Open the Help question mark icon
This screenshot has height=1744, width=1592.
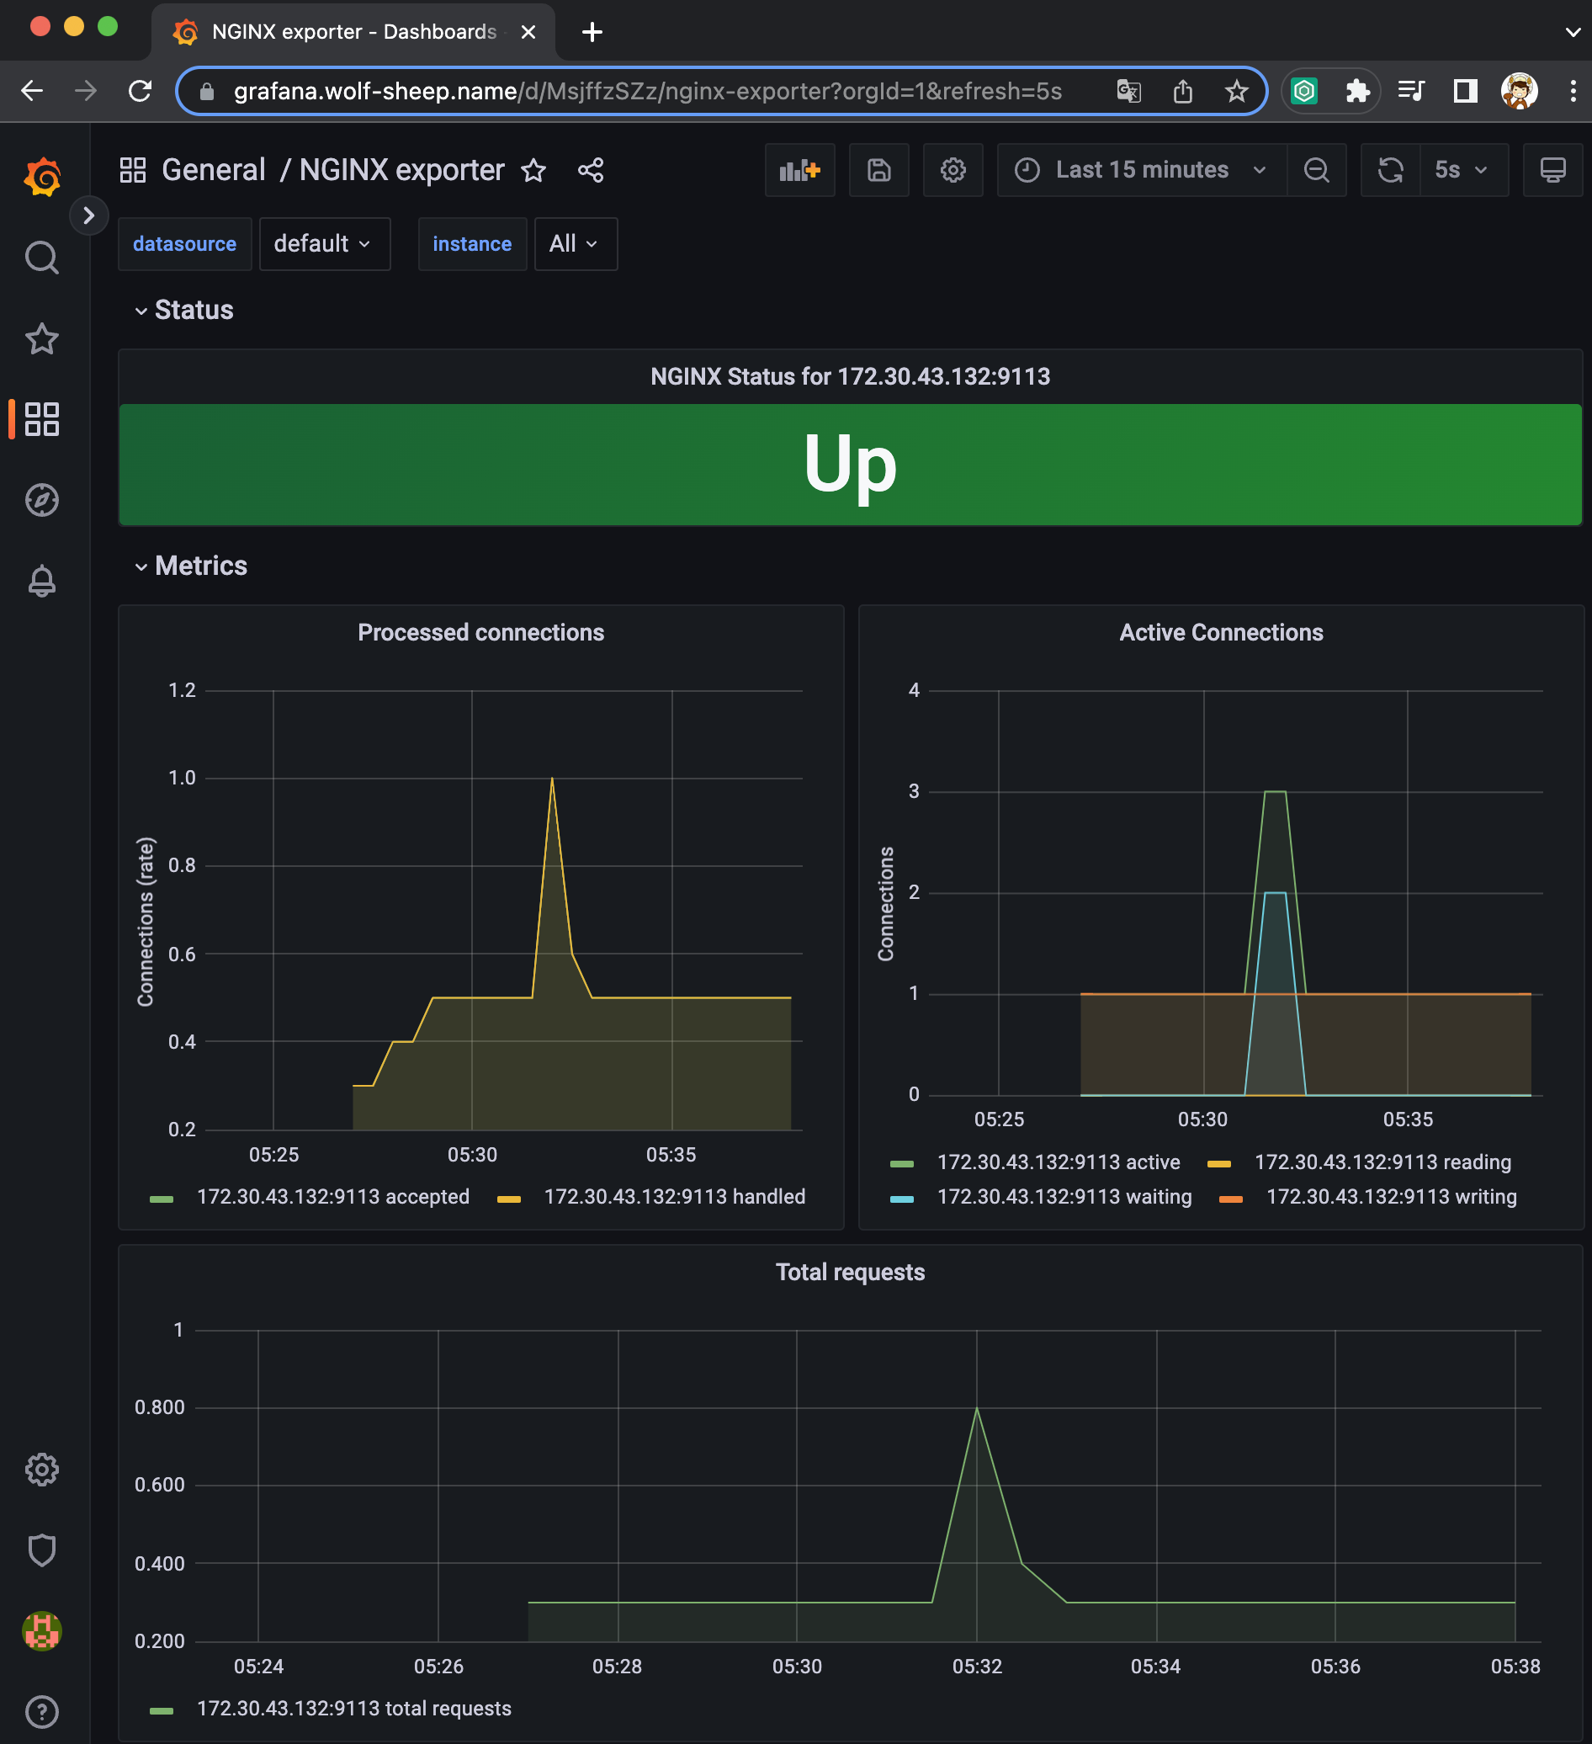[x=41, y=1711]
